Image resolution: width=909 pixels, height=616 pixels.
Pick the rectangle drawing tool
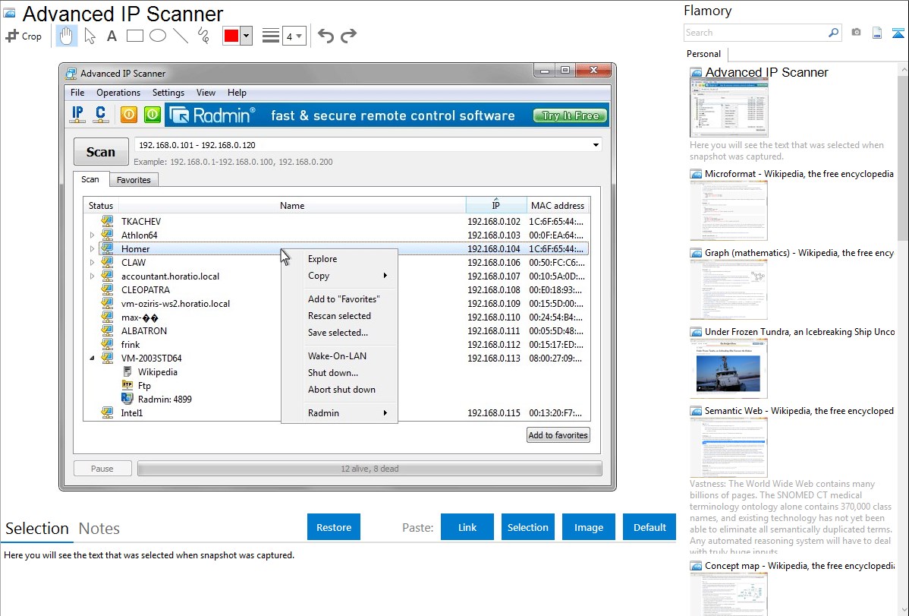click(x=134, y=36)
